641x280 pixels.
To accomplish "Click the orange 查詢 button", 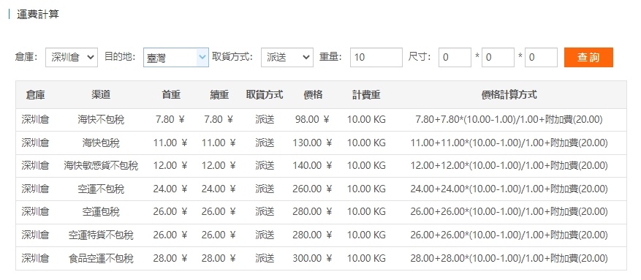I will point(588,57).
